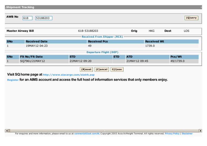Open the commercial@aat.com.hk email link
Viewport: 207px width, 146px height.
87,134
